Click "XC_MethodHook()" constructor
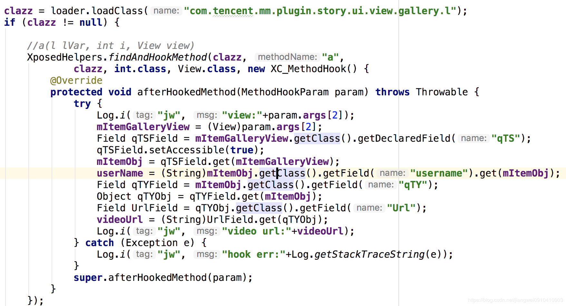566x306 pixels. tap(314, 69)
